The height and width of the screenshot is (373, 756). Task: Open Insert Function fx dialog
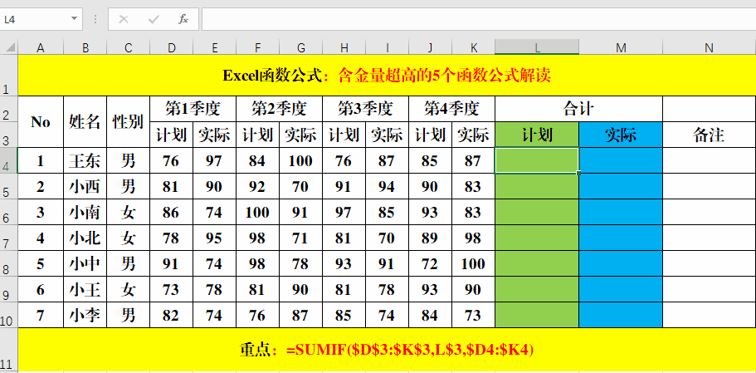(183, 19)
